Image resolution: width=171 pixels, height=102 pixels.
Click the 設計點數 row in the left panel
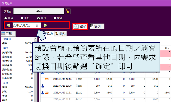point(17,74)
